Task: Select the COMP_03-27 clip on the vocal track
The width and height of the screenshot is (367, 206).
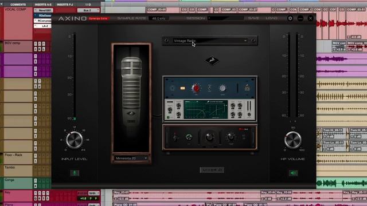Action: [x=254, y=10]
